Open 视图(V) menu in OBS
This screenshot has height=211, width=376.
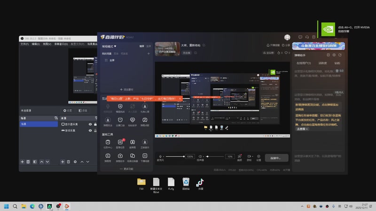tap(47, 44)
